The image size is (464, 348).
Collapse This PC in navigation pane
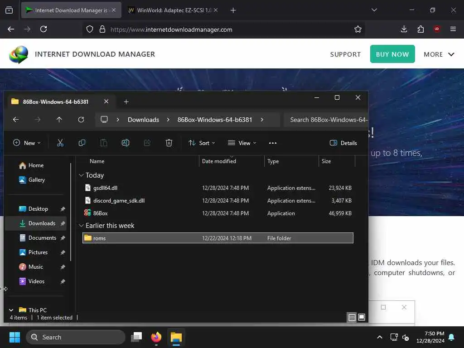click(11, 310)
